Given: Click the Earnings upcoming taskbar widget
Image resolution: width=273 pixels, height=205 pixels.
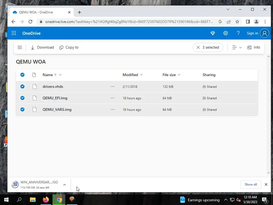Looking at the screenshot, I should click(199, 200).
